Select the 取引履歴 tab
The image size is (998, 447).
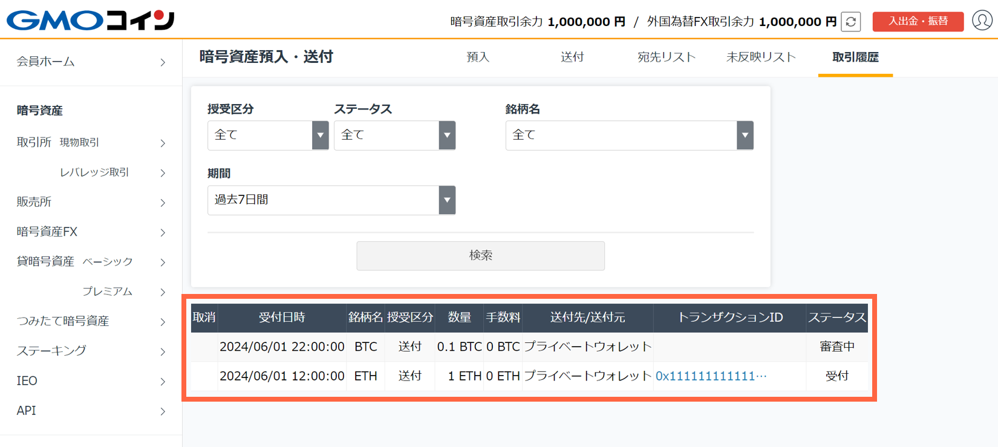(855, 57)
